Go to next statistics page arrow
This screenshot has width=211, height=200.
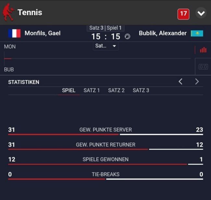197,82
